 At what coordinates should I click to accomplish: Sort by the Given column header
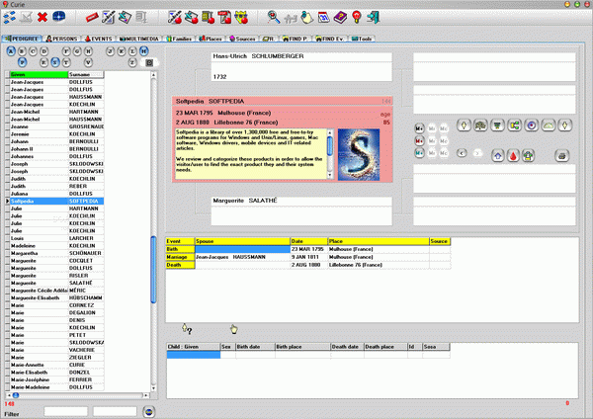click(39, 74)
